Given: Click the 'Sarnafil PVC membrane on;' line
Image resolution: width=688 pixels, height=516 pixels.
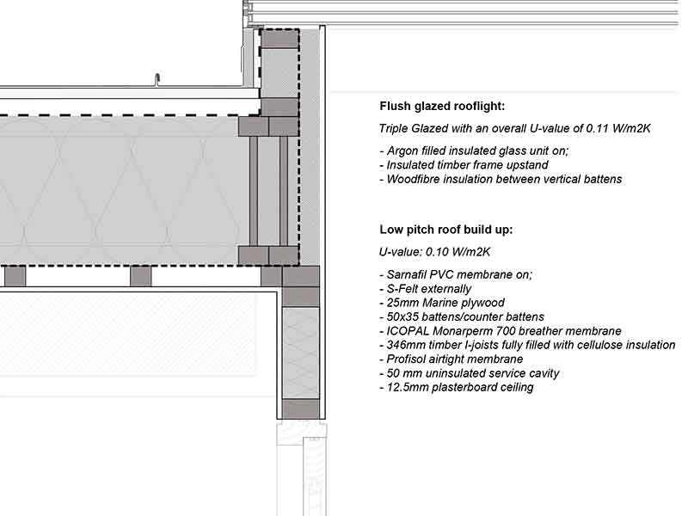Looking at the screenshot, I should pos(456,274).
